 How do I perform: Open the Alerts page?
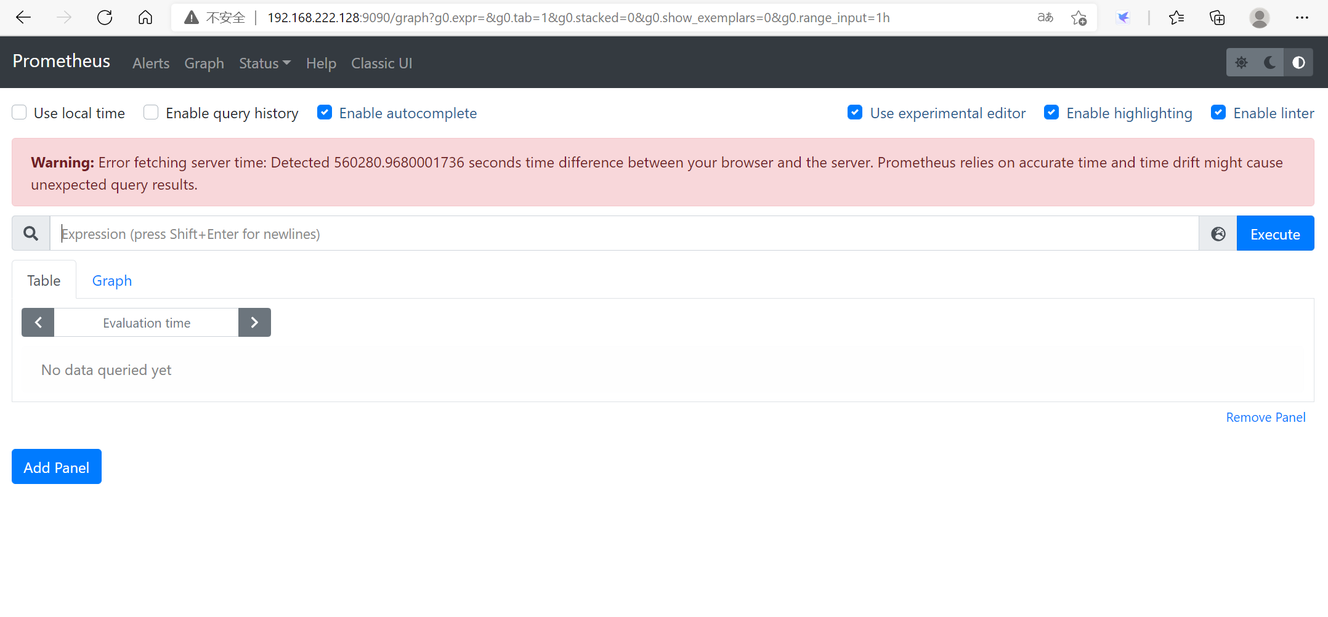click(x=151, y=63)
